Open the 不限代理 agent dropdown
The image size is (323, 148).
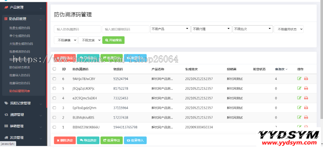211,29
